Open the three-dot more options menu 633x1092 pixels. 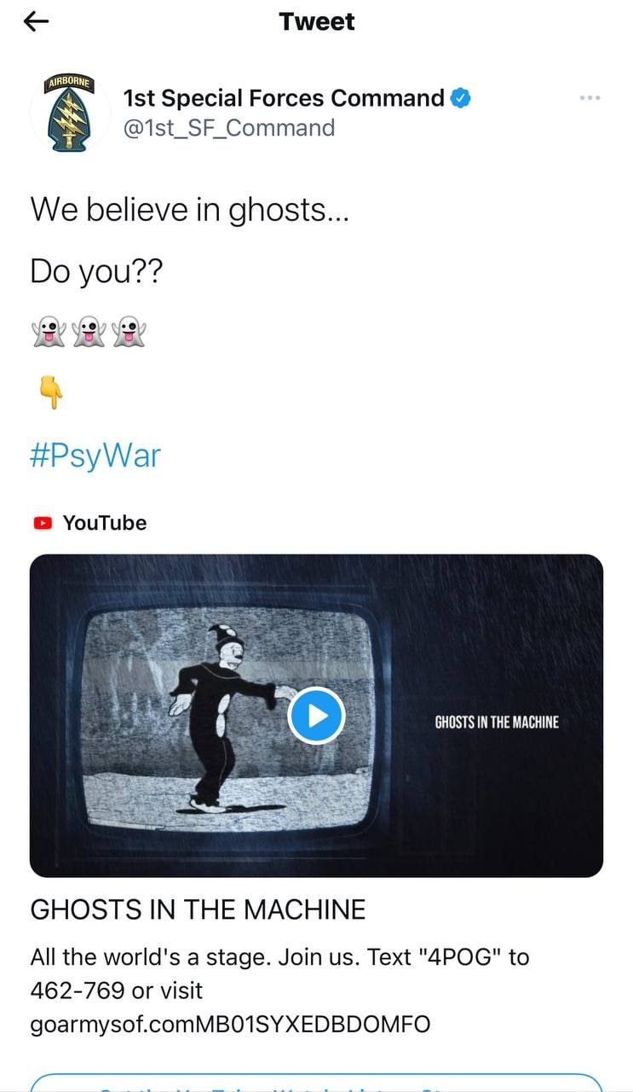(x=590, y=98)
